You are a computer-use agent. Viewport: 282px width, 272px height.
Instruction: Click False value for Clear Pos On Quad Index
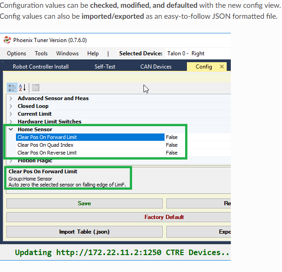click(172, 145)
